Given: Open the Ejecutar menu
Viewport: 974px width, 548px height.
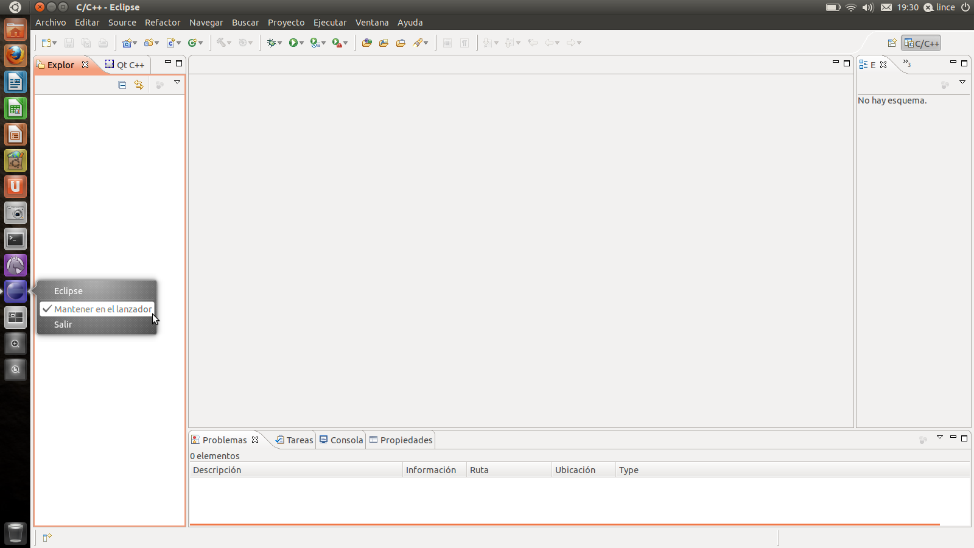Looking at the screenshot, I should [330, 23].
